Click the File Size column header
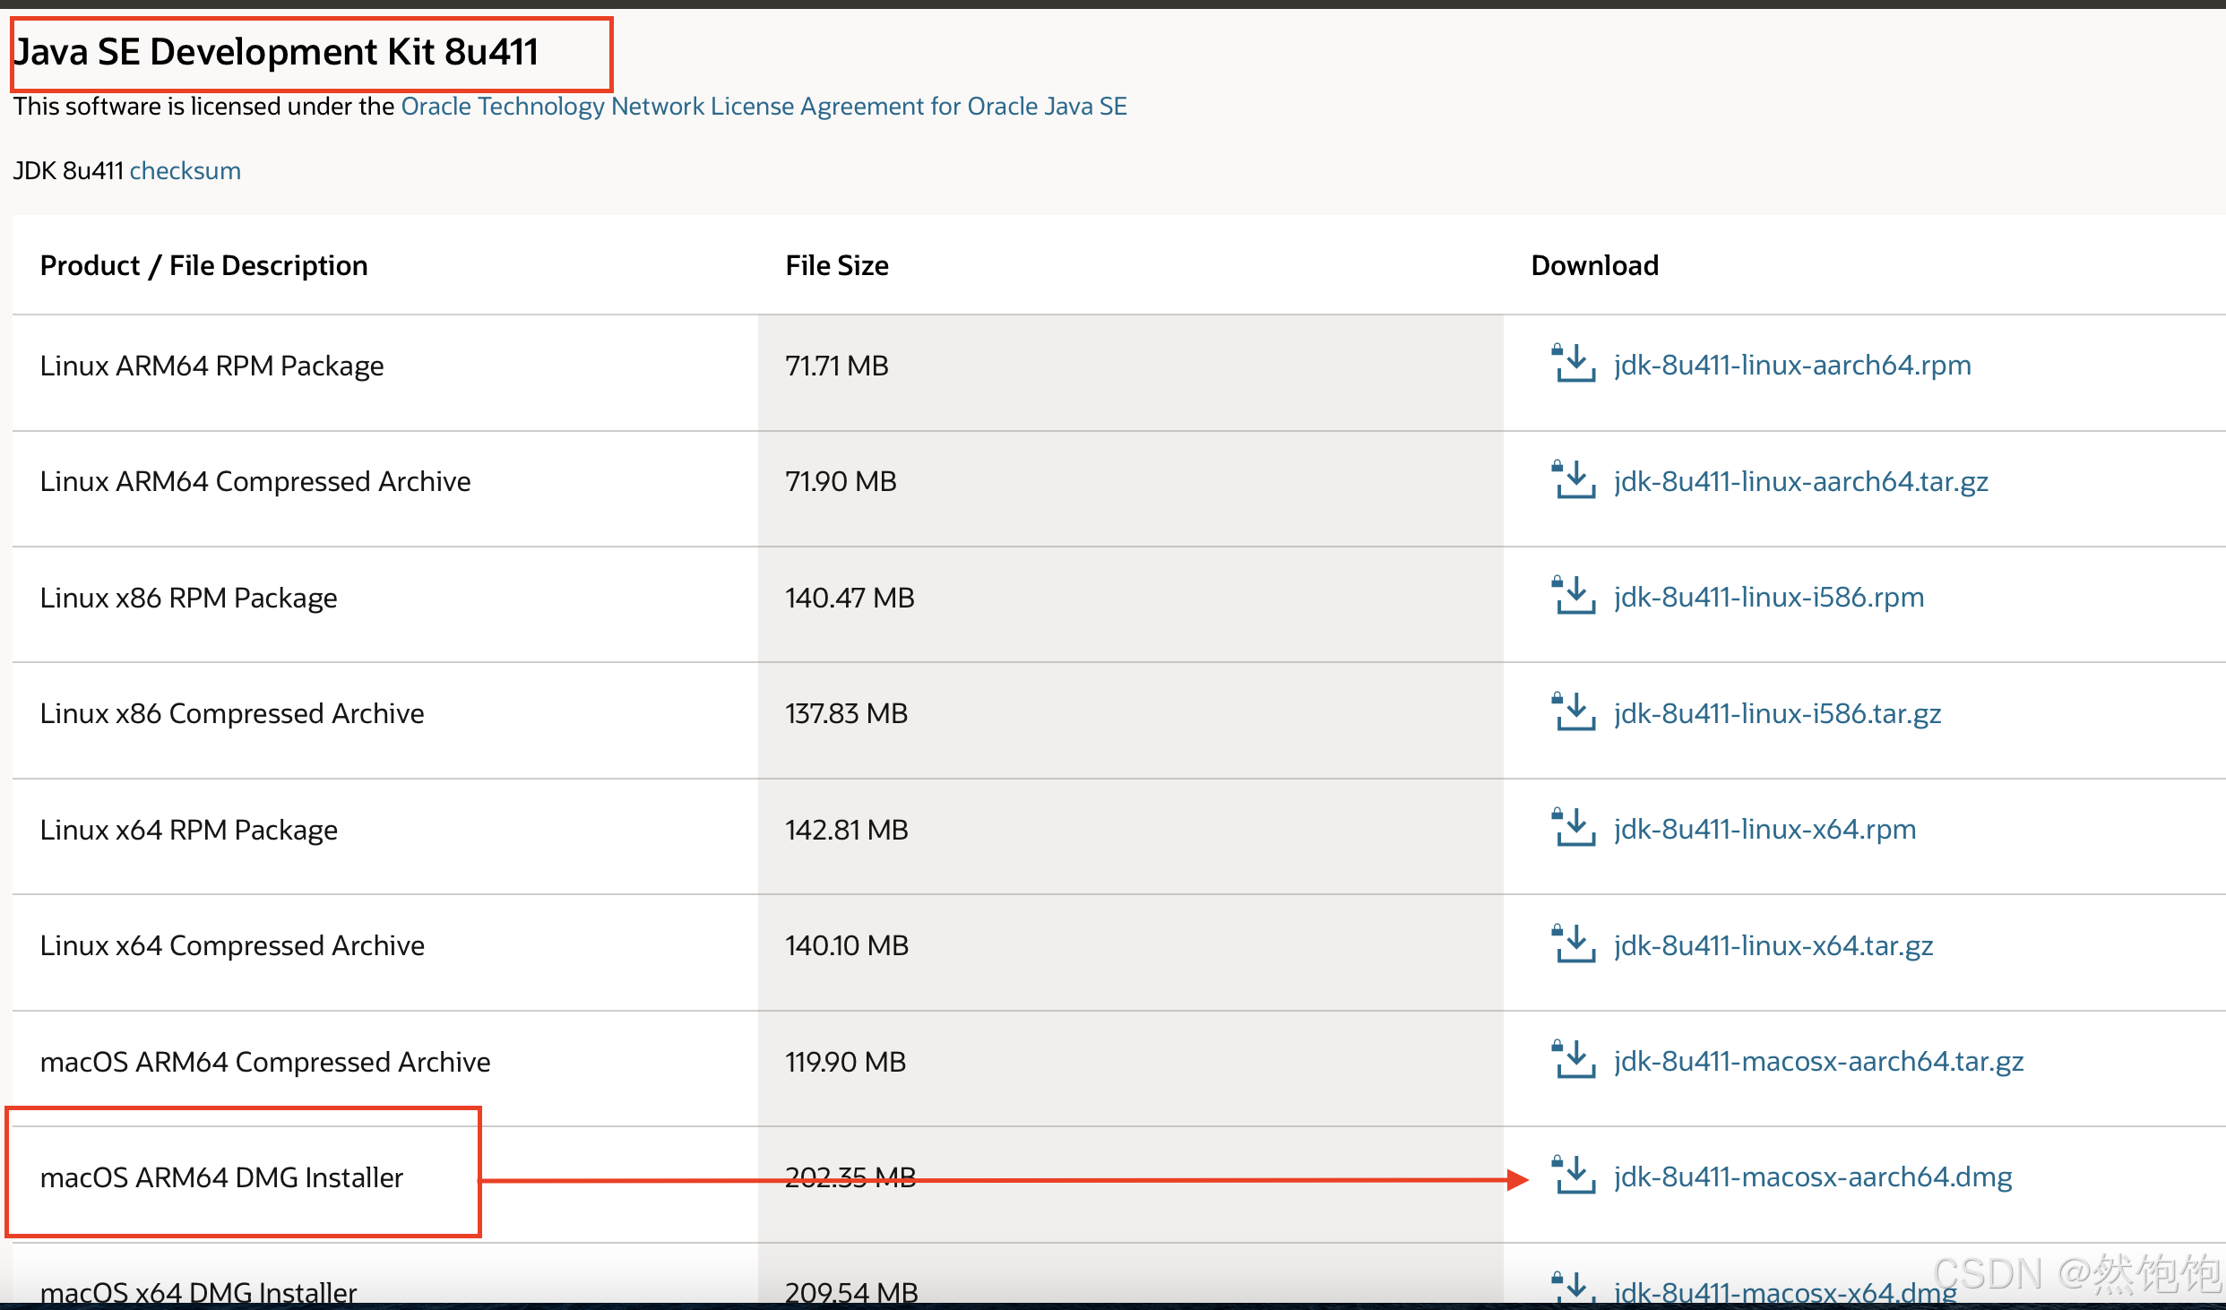Image resolution: width=2226 pixels, height=1310 pixels. click(x=837, y=265)
